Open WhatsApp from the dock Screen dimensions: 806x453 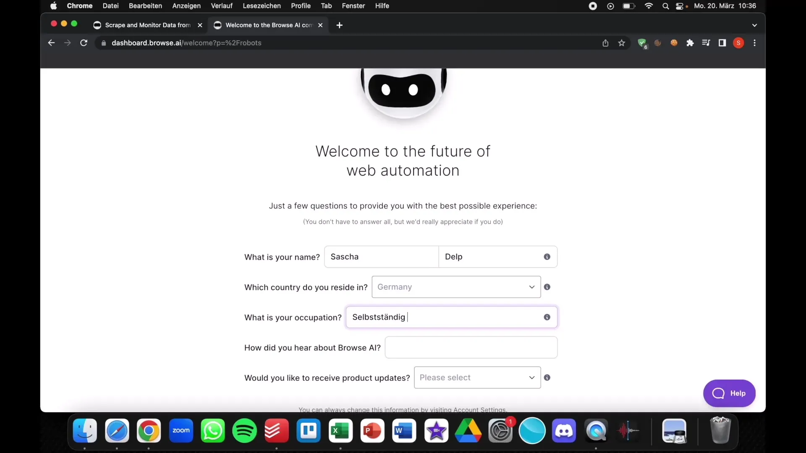tap(213, 431)
